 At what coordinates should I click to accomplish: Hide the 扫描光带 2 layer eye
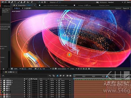(24, 82)
